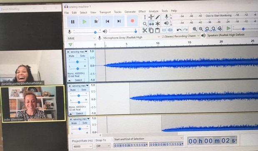Pause playback in Audacity

(x=73, y=22)
